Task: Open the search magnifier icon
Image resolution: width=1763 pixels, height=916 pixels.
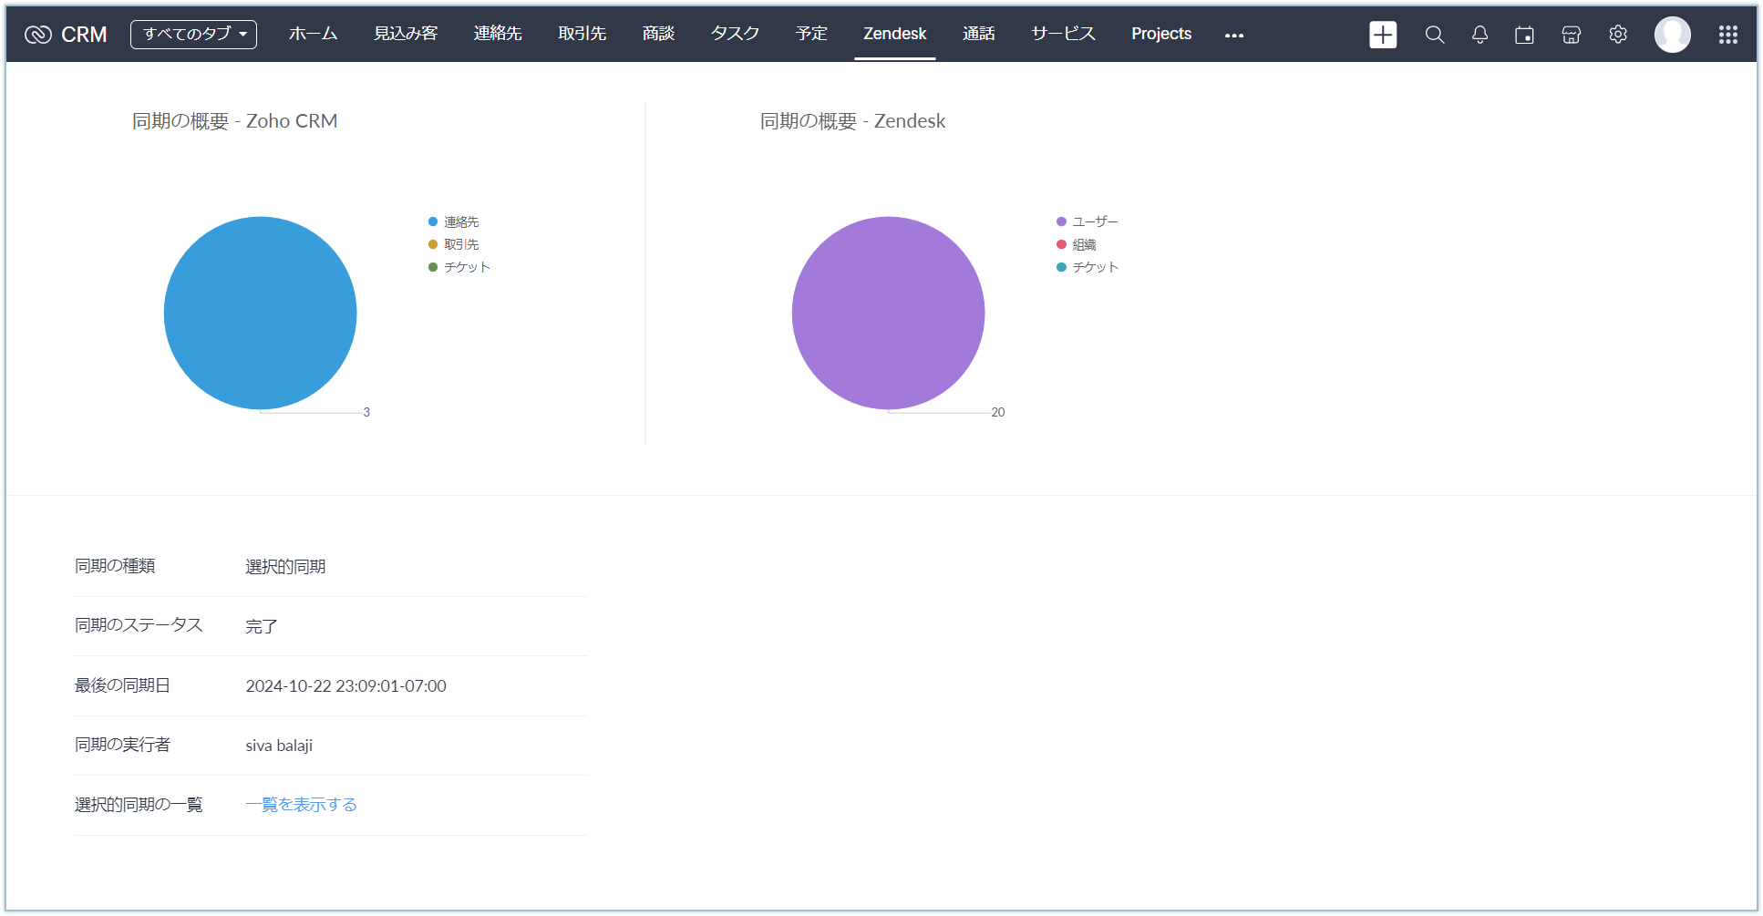Action: click(x=1435, y=35)
